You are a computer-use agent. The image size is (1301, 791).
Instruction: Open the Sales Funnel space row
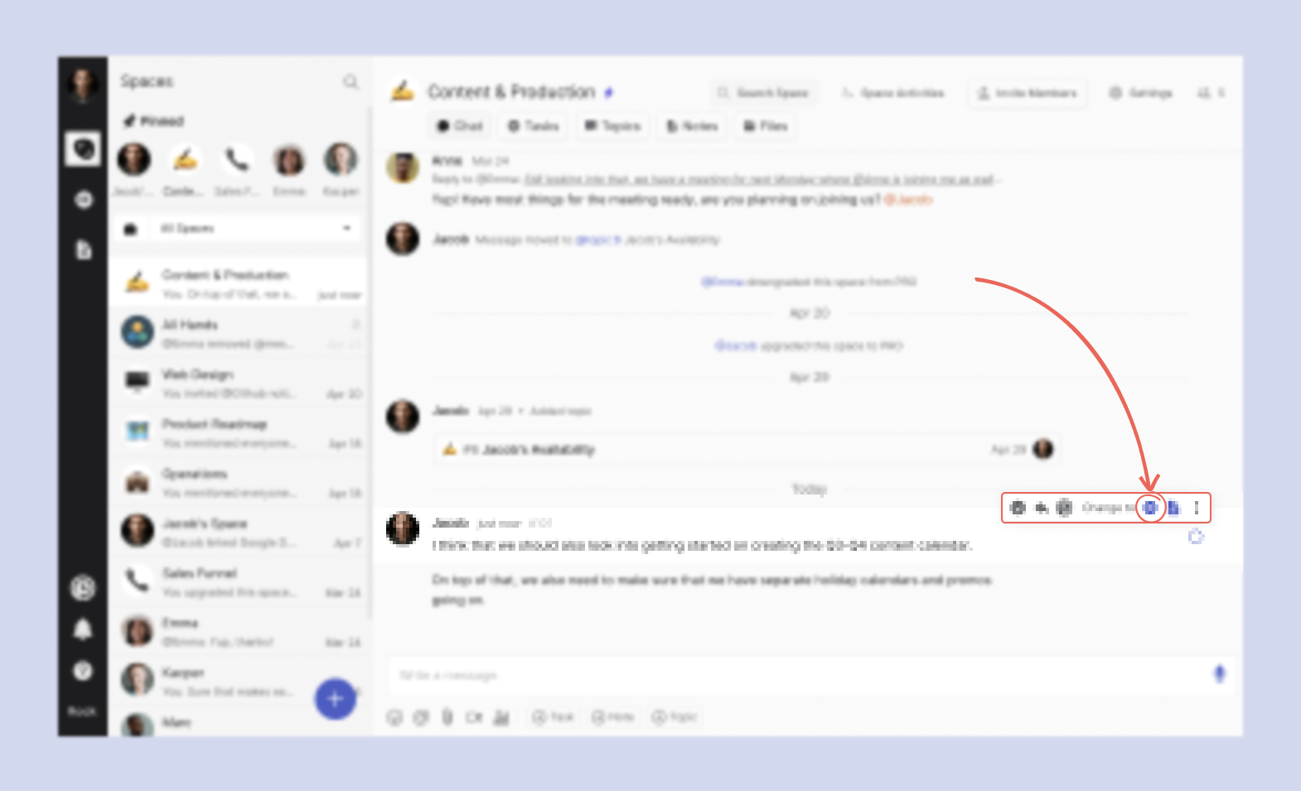click(x=239, y=581)
